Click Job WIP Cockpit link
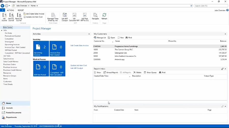 coord(77,68)
